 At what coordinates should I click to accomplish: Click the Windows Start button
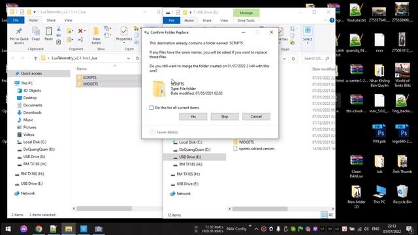(8, 229)
